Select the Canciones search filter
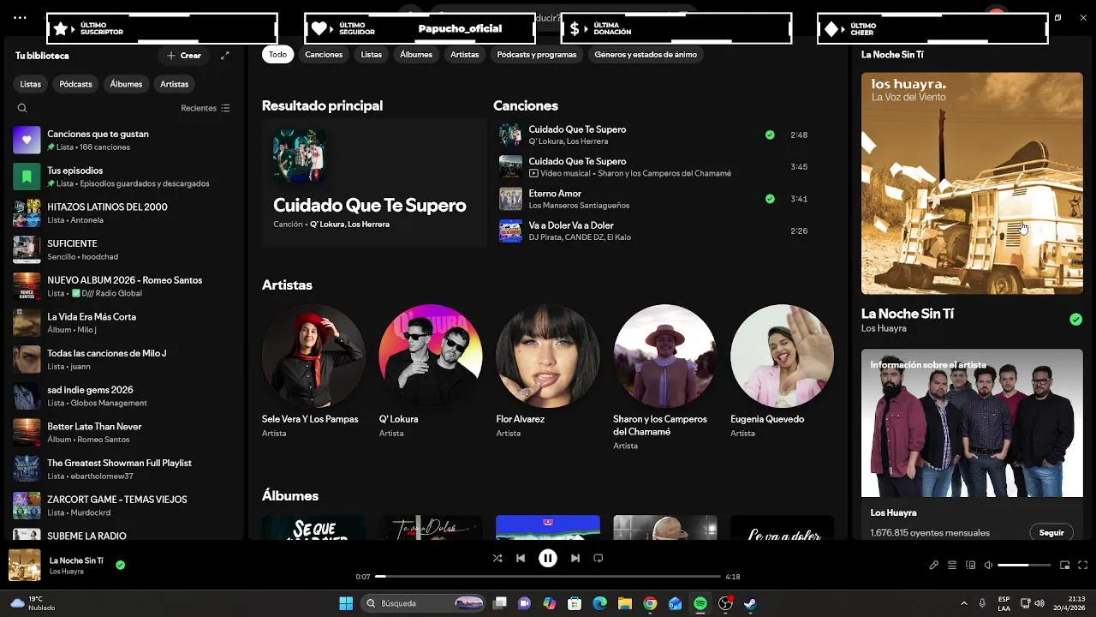Image resolution: width=1096 pixels, height=617 pixels. tap(324, 54)
